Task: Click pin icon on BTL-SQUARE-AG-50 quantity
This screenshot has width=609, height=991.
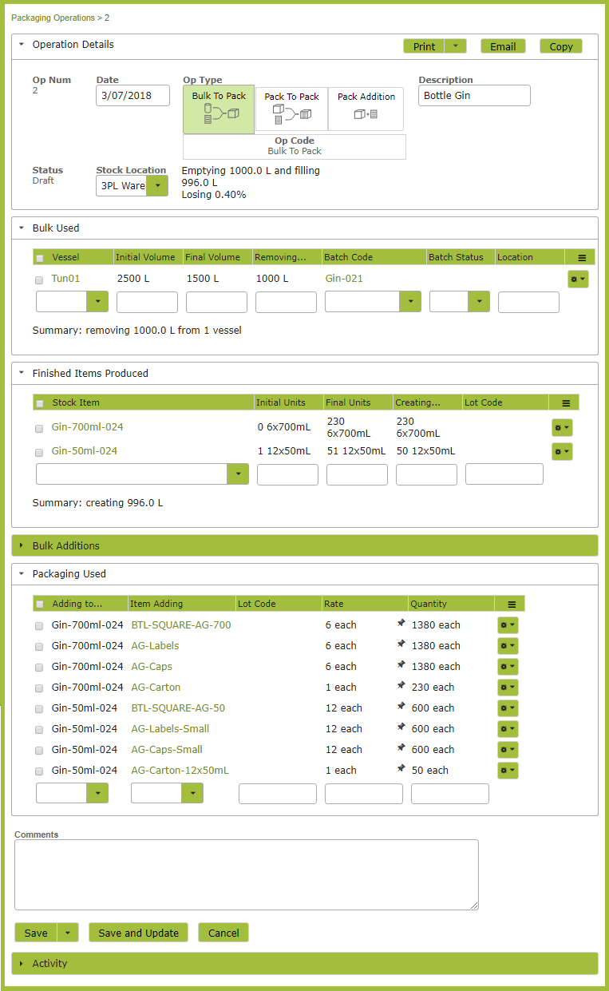Action: click(x=401, y=708)
